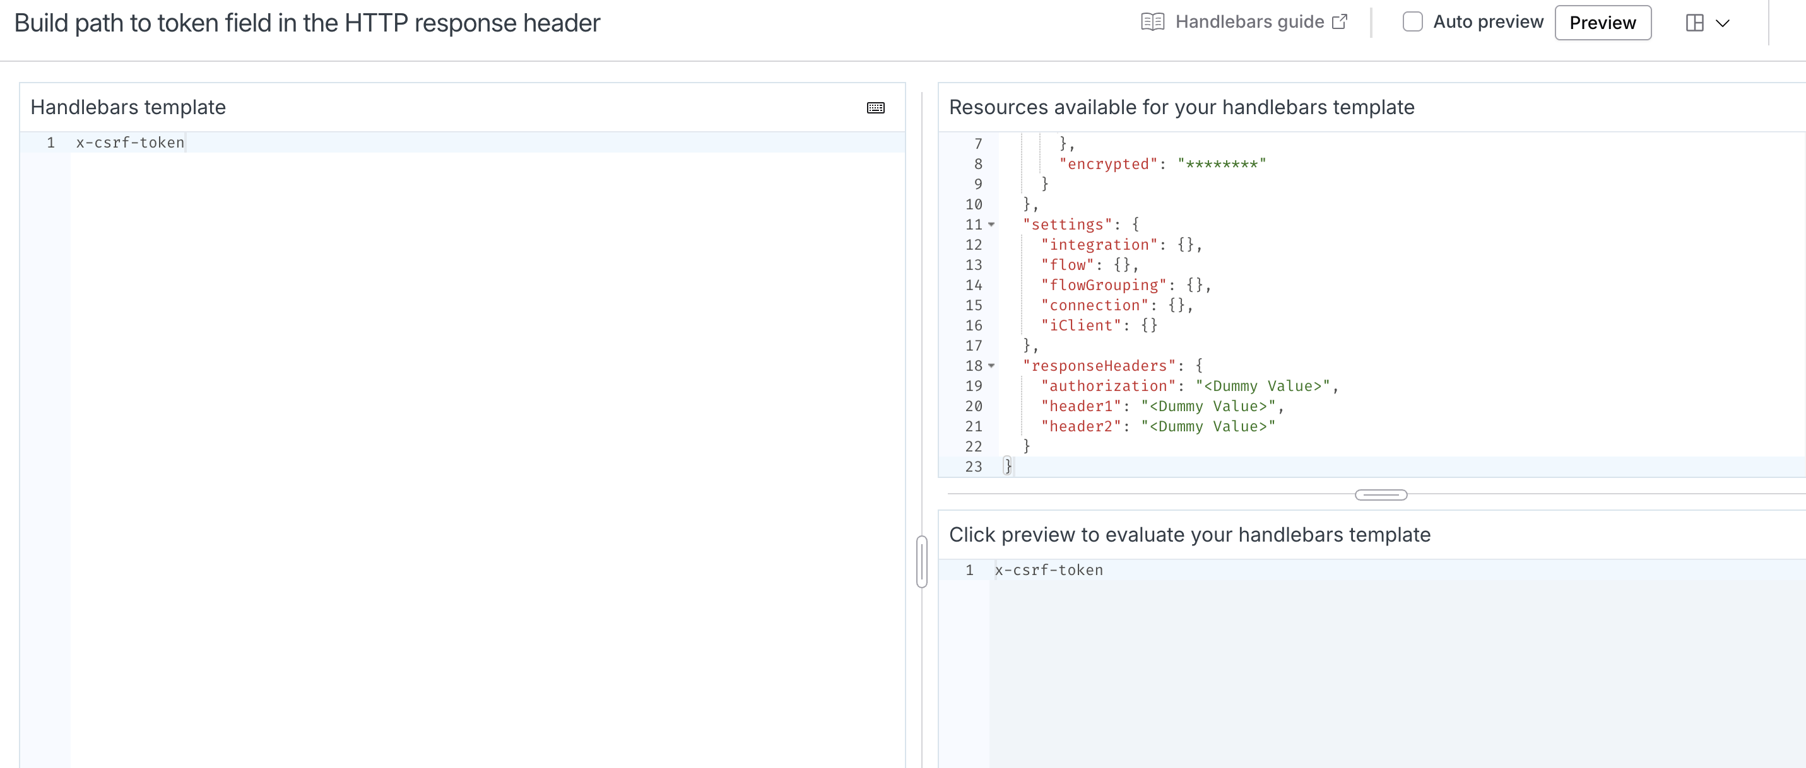Click the Handlebars guide book icon

[1152, 23]
